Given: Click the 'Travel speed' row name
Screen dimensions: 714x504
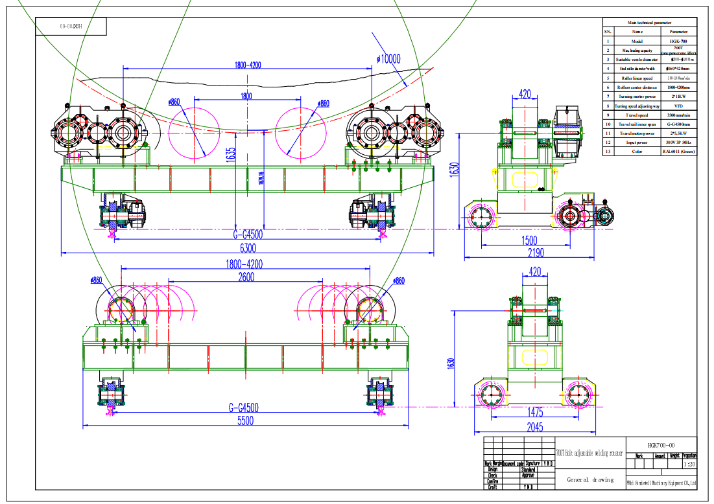Looking at the screenshot, I should 637,115.
